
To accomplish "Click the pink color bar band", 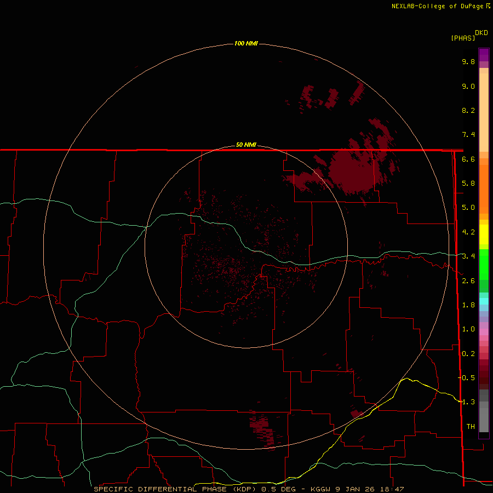I will (484, 332).
